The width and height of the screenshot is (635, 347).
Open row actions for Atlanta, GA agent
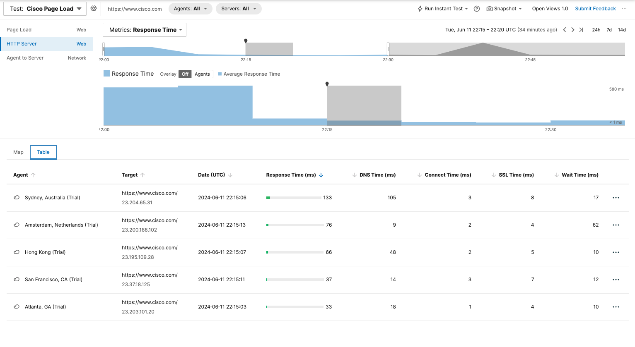point(616,307)
